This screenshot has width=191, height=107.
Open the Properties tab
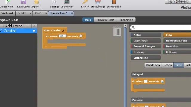126,20
